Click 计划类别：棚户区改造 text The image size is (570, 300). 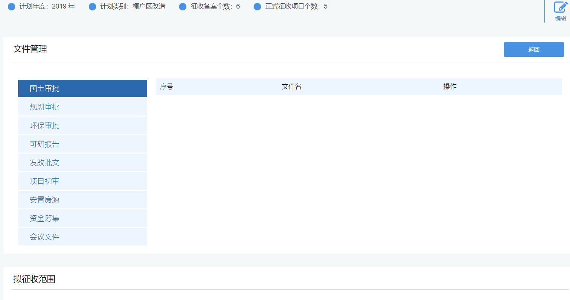coord(133,6)
